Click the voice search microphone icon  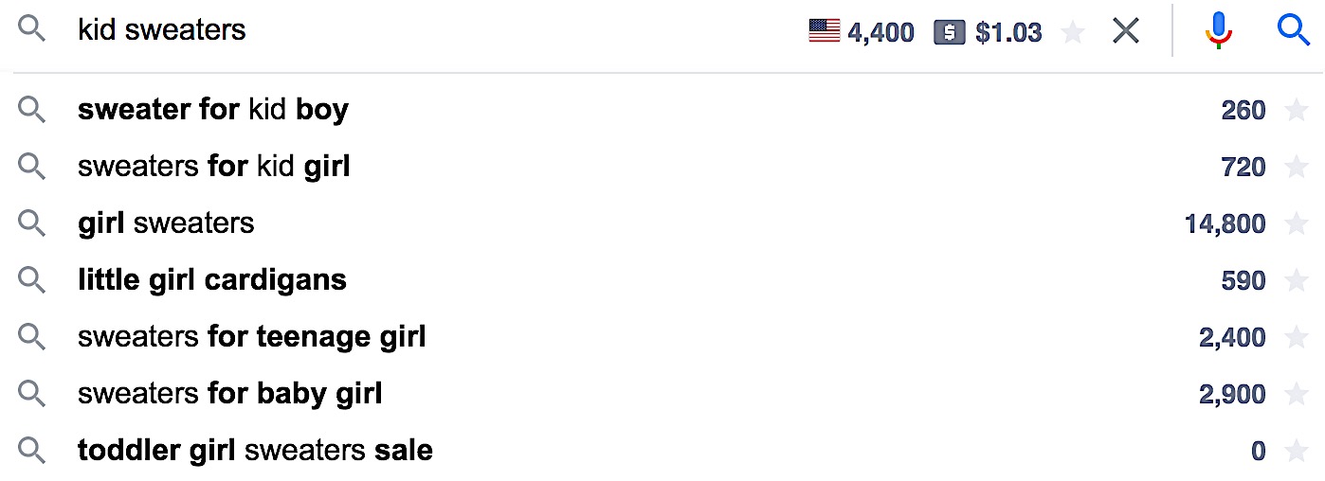(x=1219, y=31)
